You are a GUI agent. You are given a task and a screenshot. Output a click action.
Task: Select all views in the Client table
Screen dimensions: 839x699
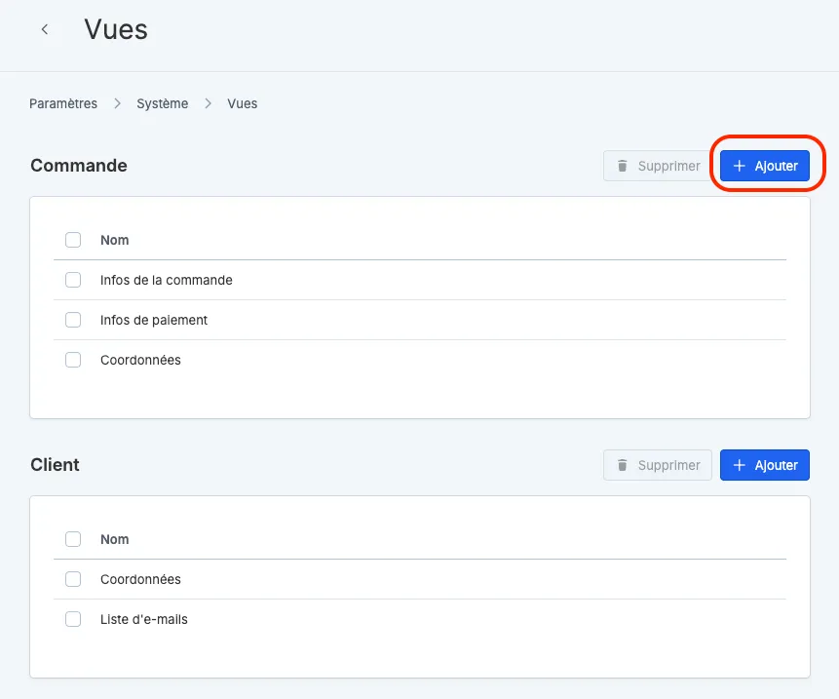coord(73,539)
